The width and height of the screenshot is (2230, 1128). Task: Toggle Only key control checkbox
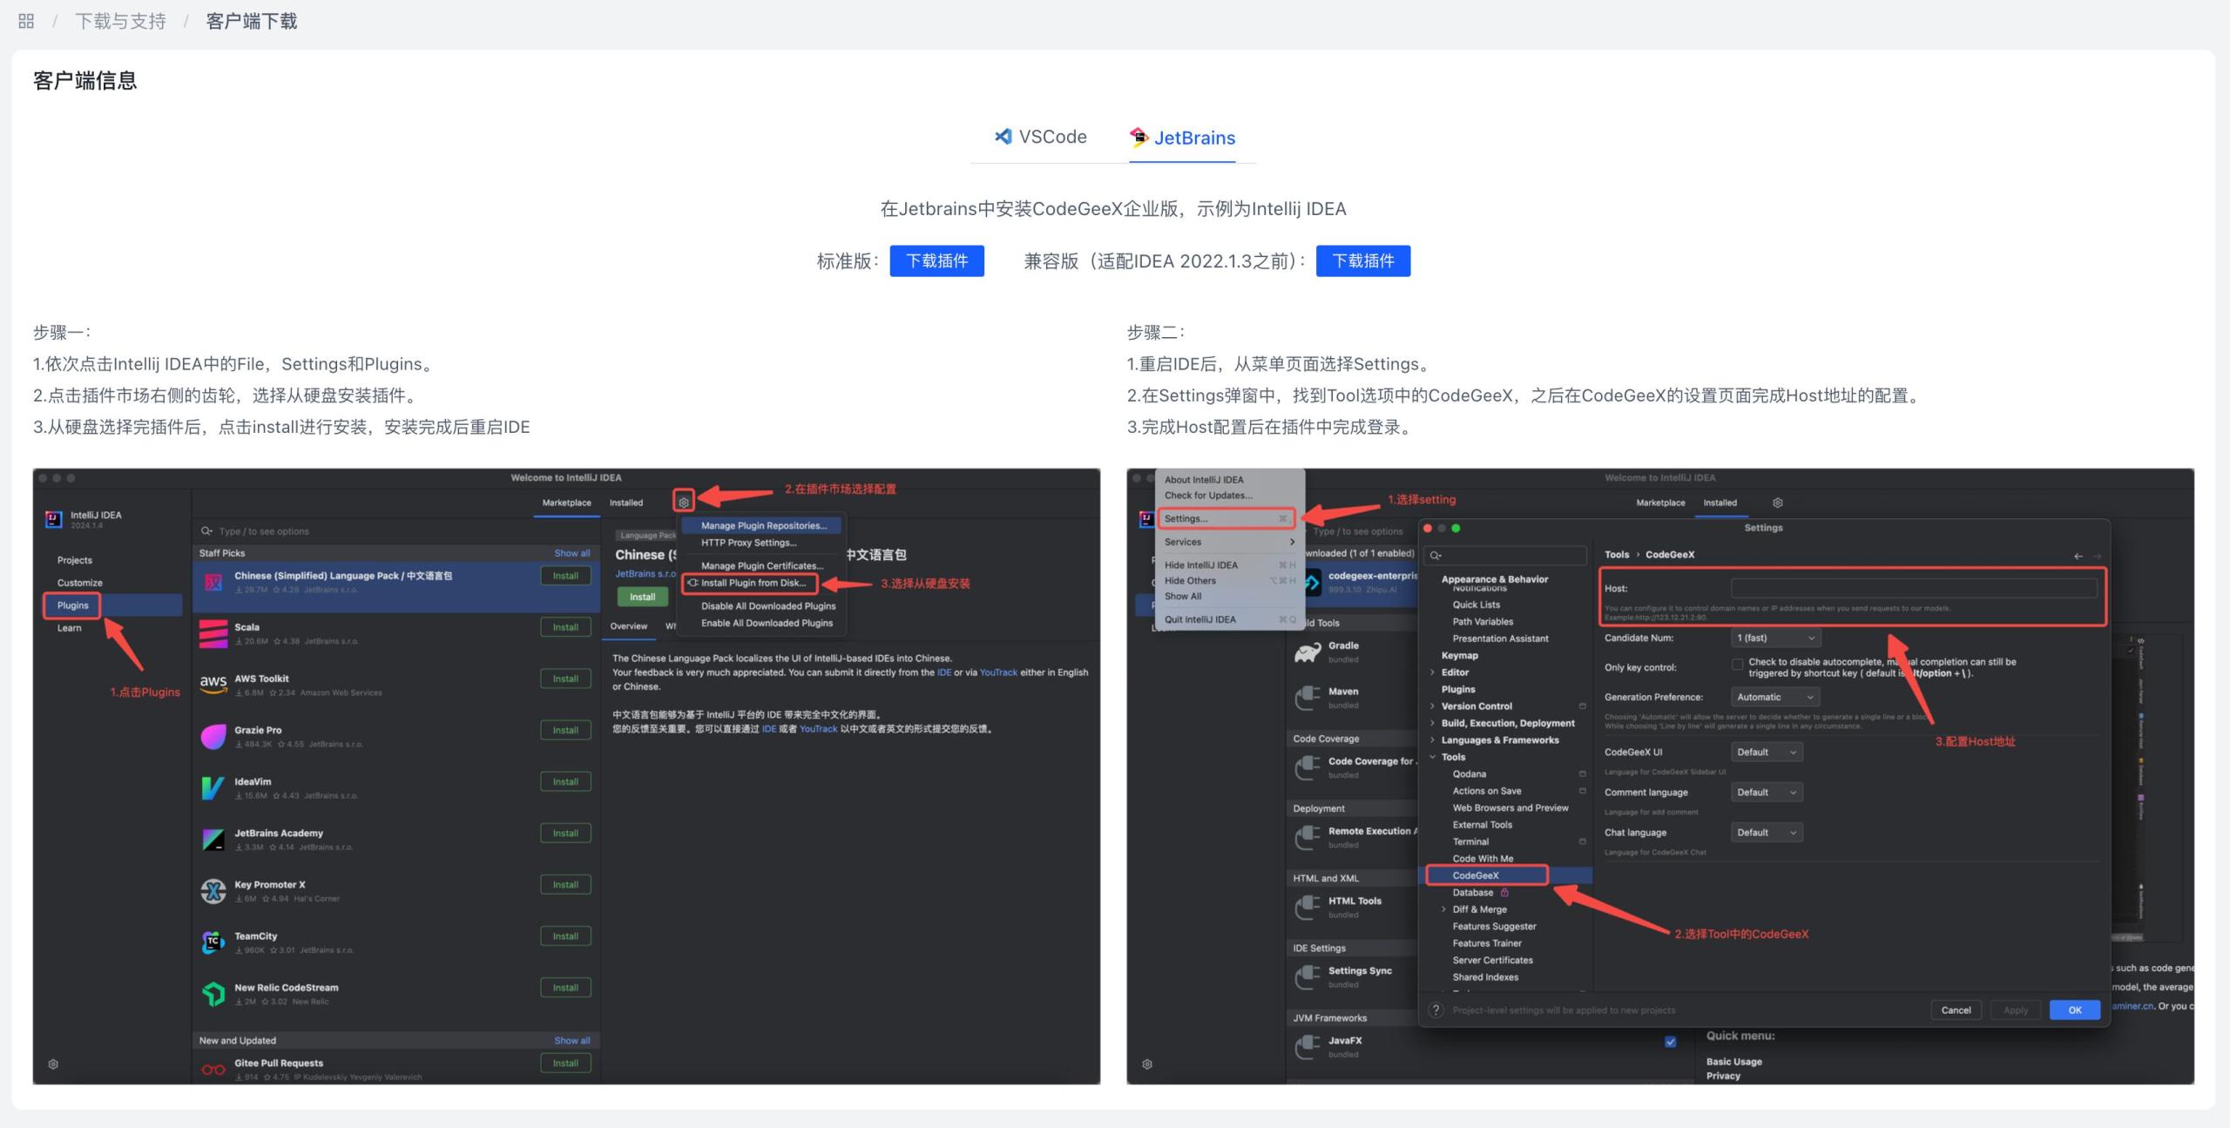(x=1737, y=664)
